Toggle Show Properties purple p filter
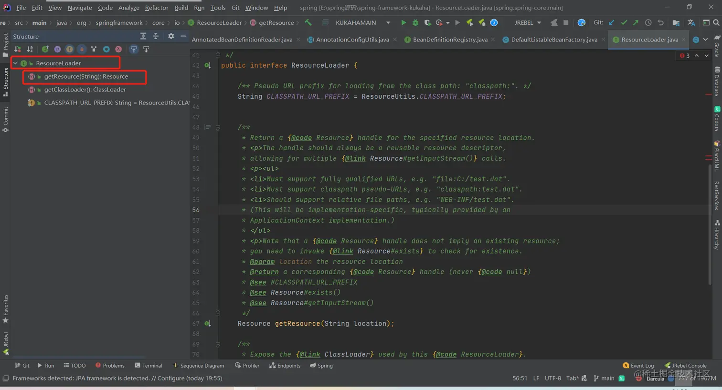Viewport: 722px width, 390px height. 57,49
